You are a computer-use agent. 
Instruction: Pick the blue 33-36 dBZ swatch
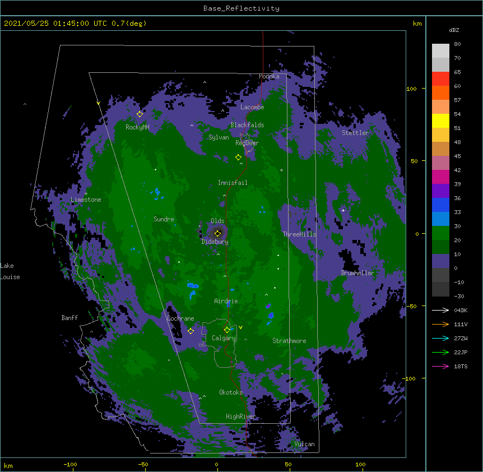point(440,205)
